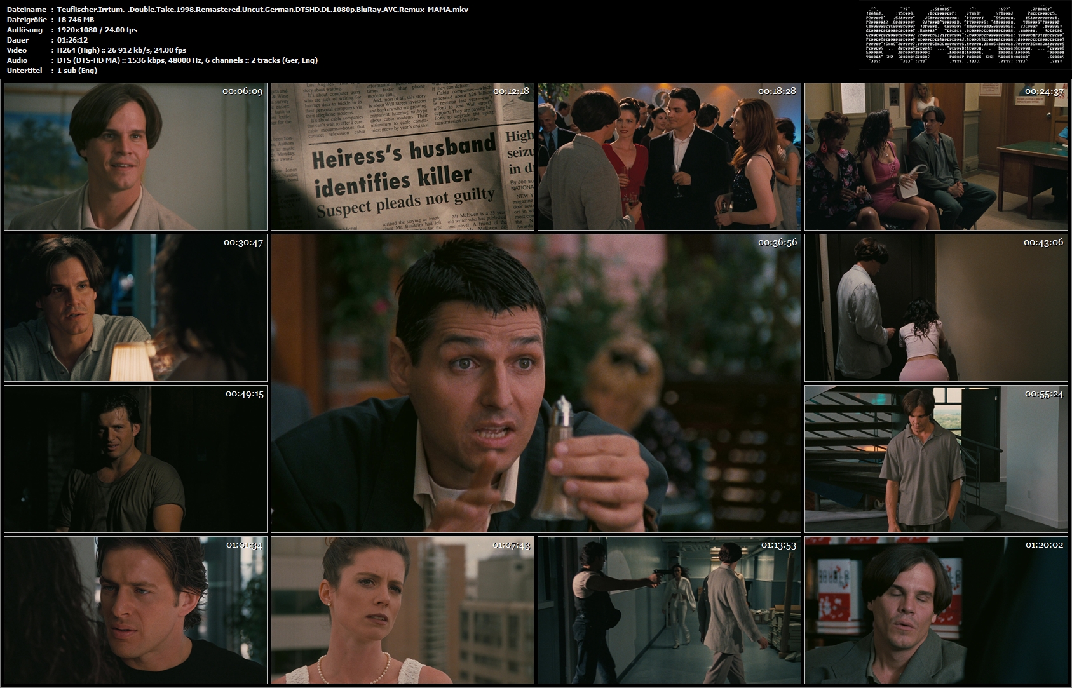Click the staircase thumbnail at 00:55:24
The width and height of the screenshot is (1072, 688).
point(936,459)
